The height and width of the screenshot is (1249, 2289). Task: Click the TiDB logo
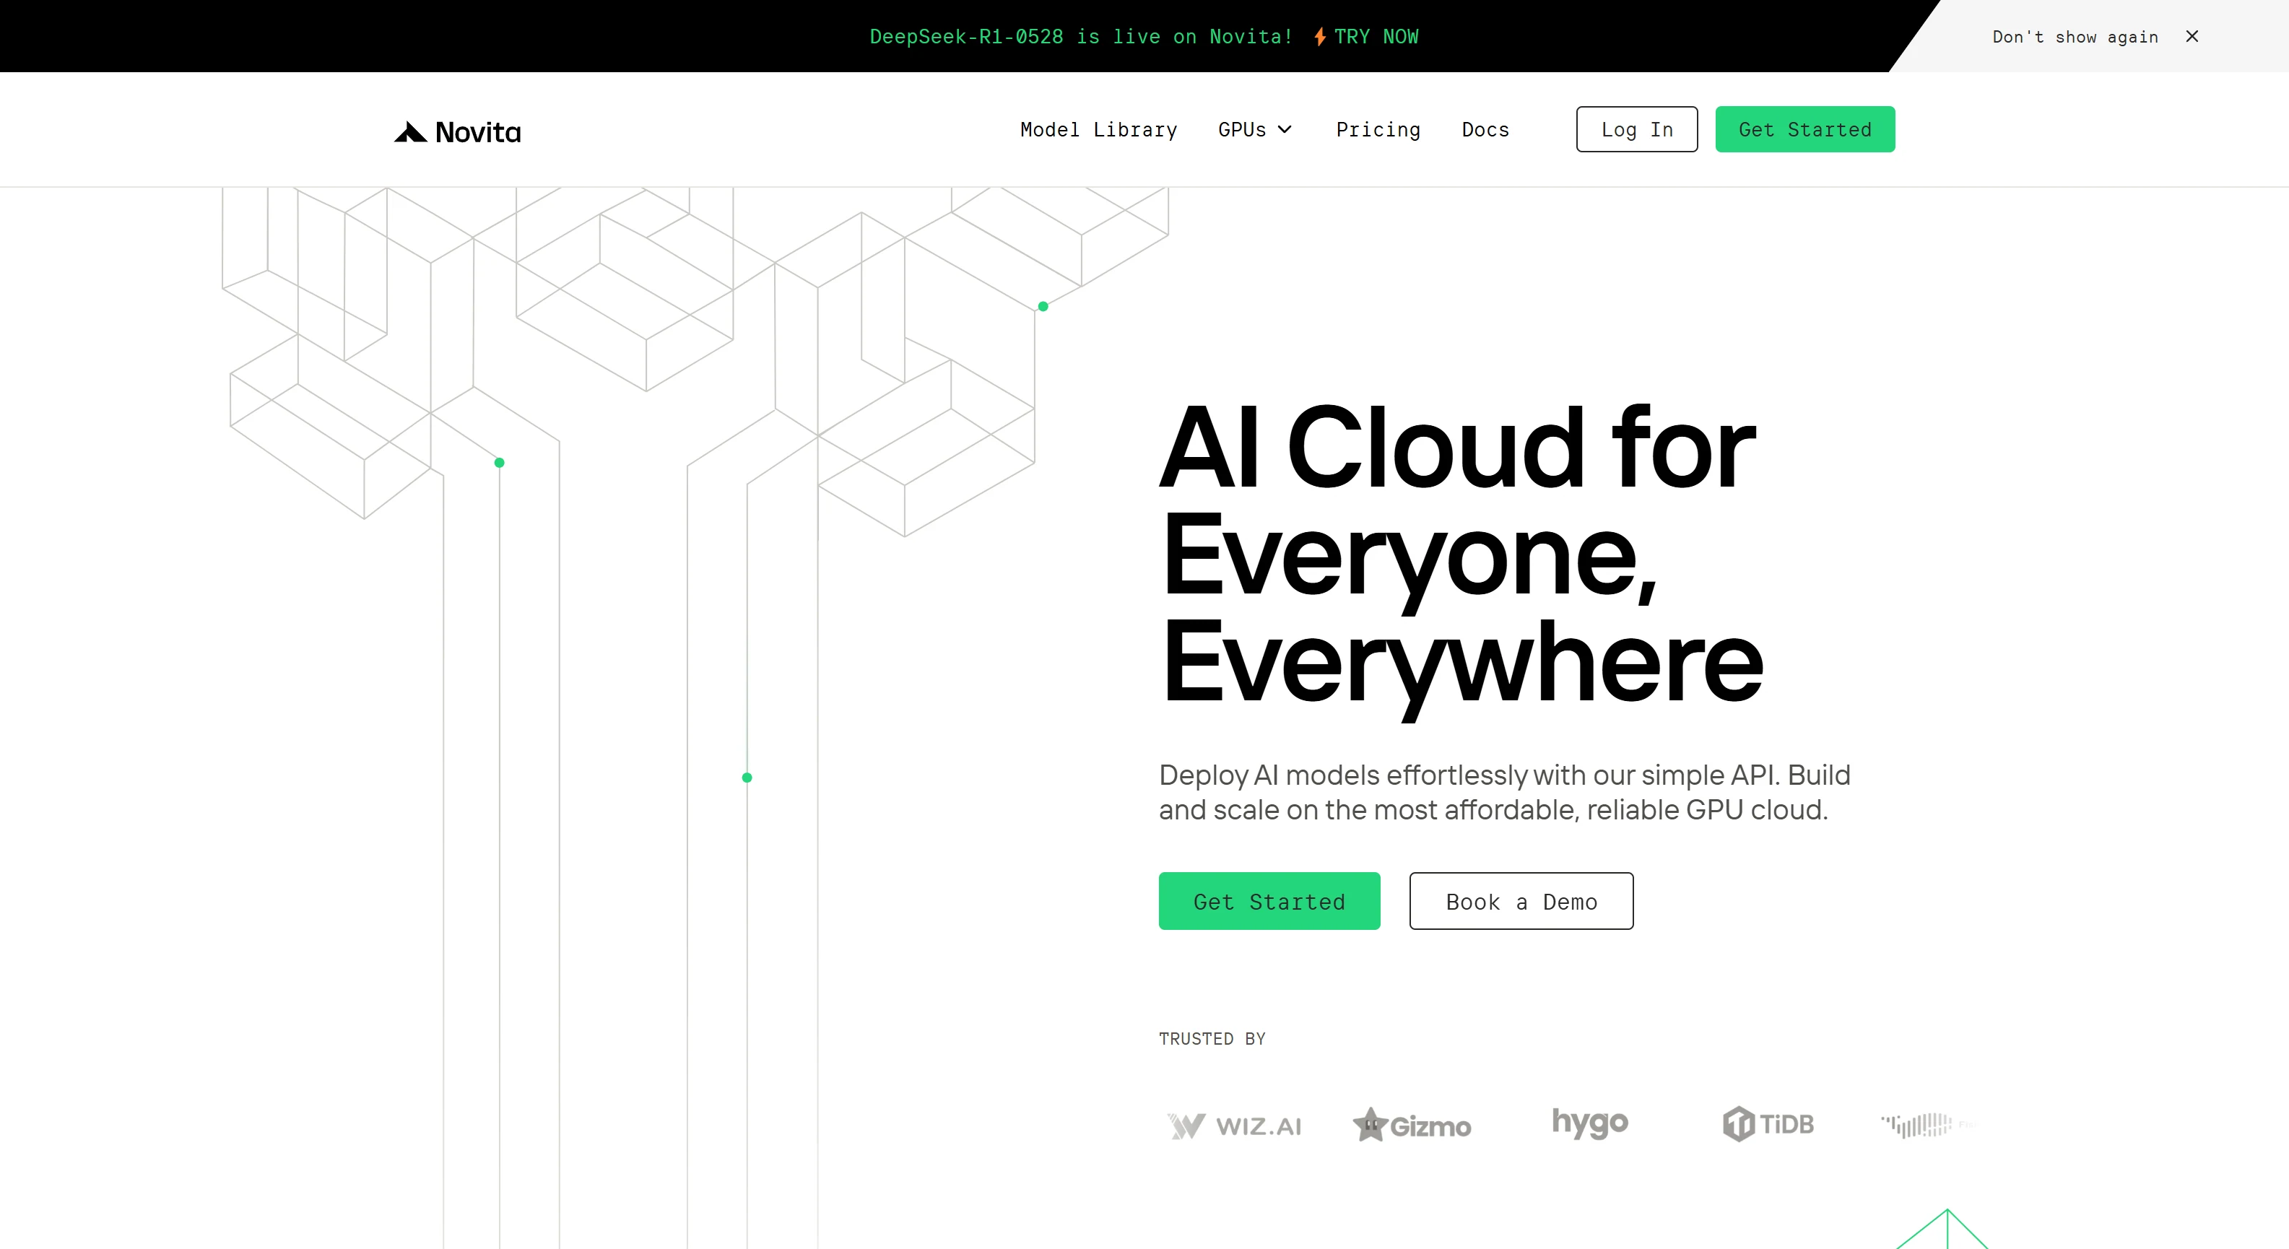click(1768, 1124)
